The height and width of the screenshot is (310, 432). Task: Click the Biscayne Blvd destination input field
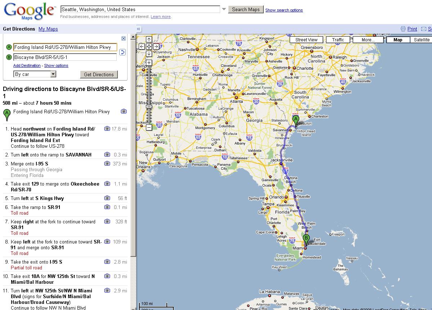(x=65, y=57)
